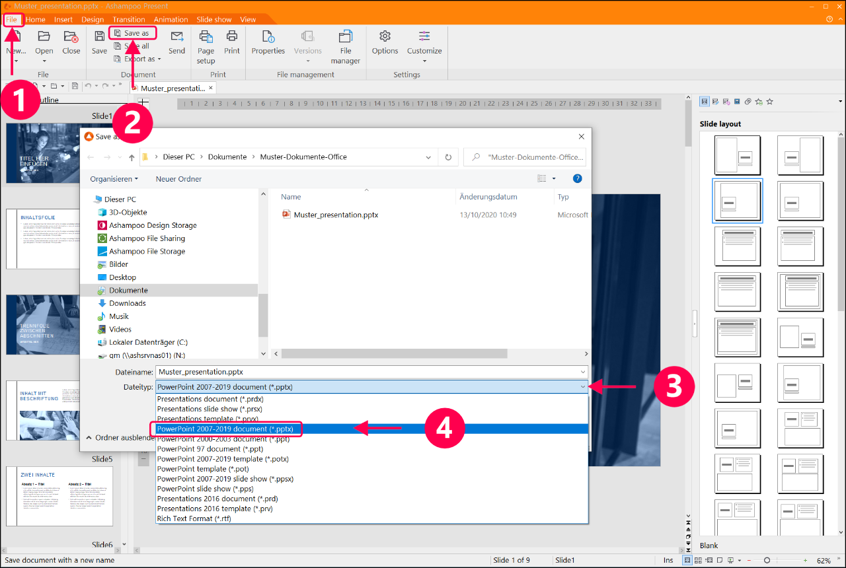Collapse folders via Ordner ausblenden
The width and height of the screenshot is (846, 568).
point(121,437)
